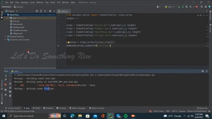Image resolution: width=212 pixels, height=119 pixels.
Task: Open Spotify from the taskbar
Action: click(126, 116)
